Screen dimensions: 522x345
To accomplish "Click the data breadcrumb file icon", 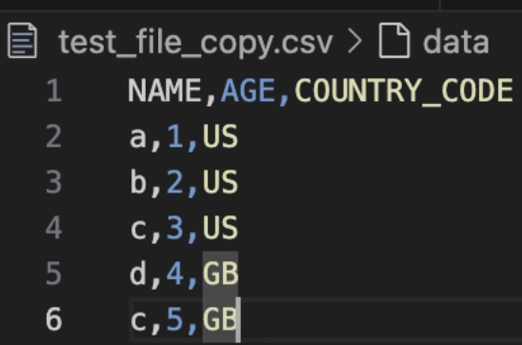I will (394, 41).
